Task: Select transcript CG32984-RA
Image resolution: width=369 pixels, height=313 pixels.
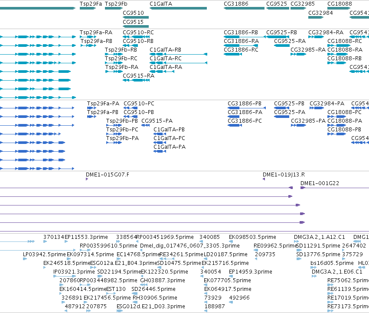Action: [326, 33]
